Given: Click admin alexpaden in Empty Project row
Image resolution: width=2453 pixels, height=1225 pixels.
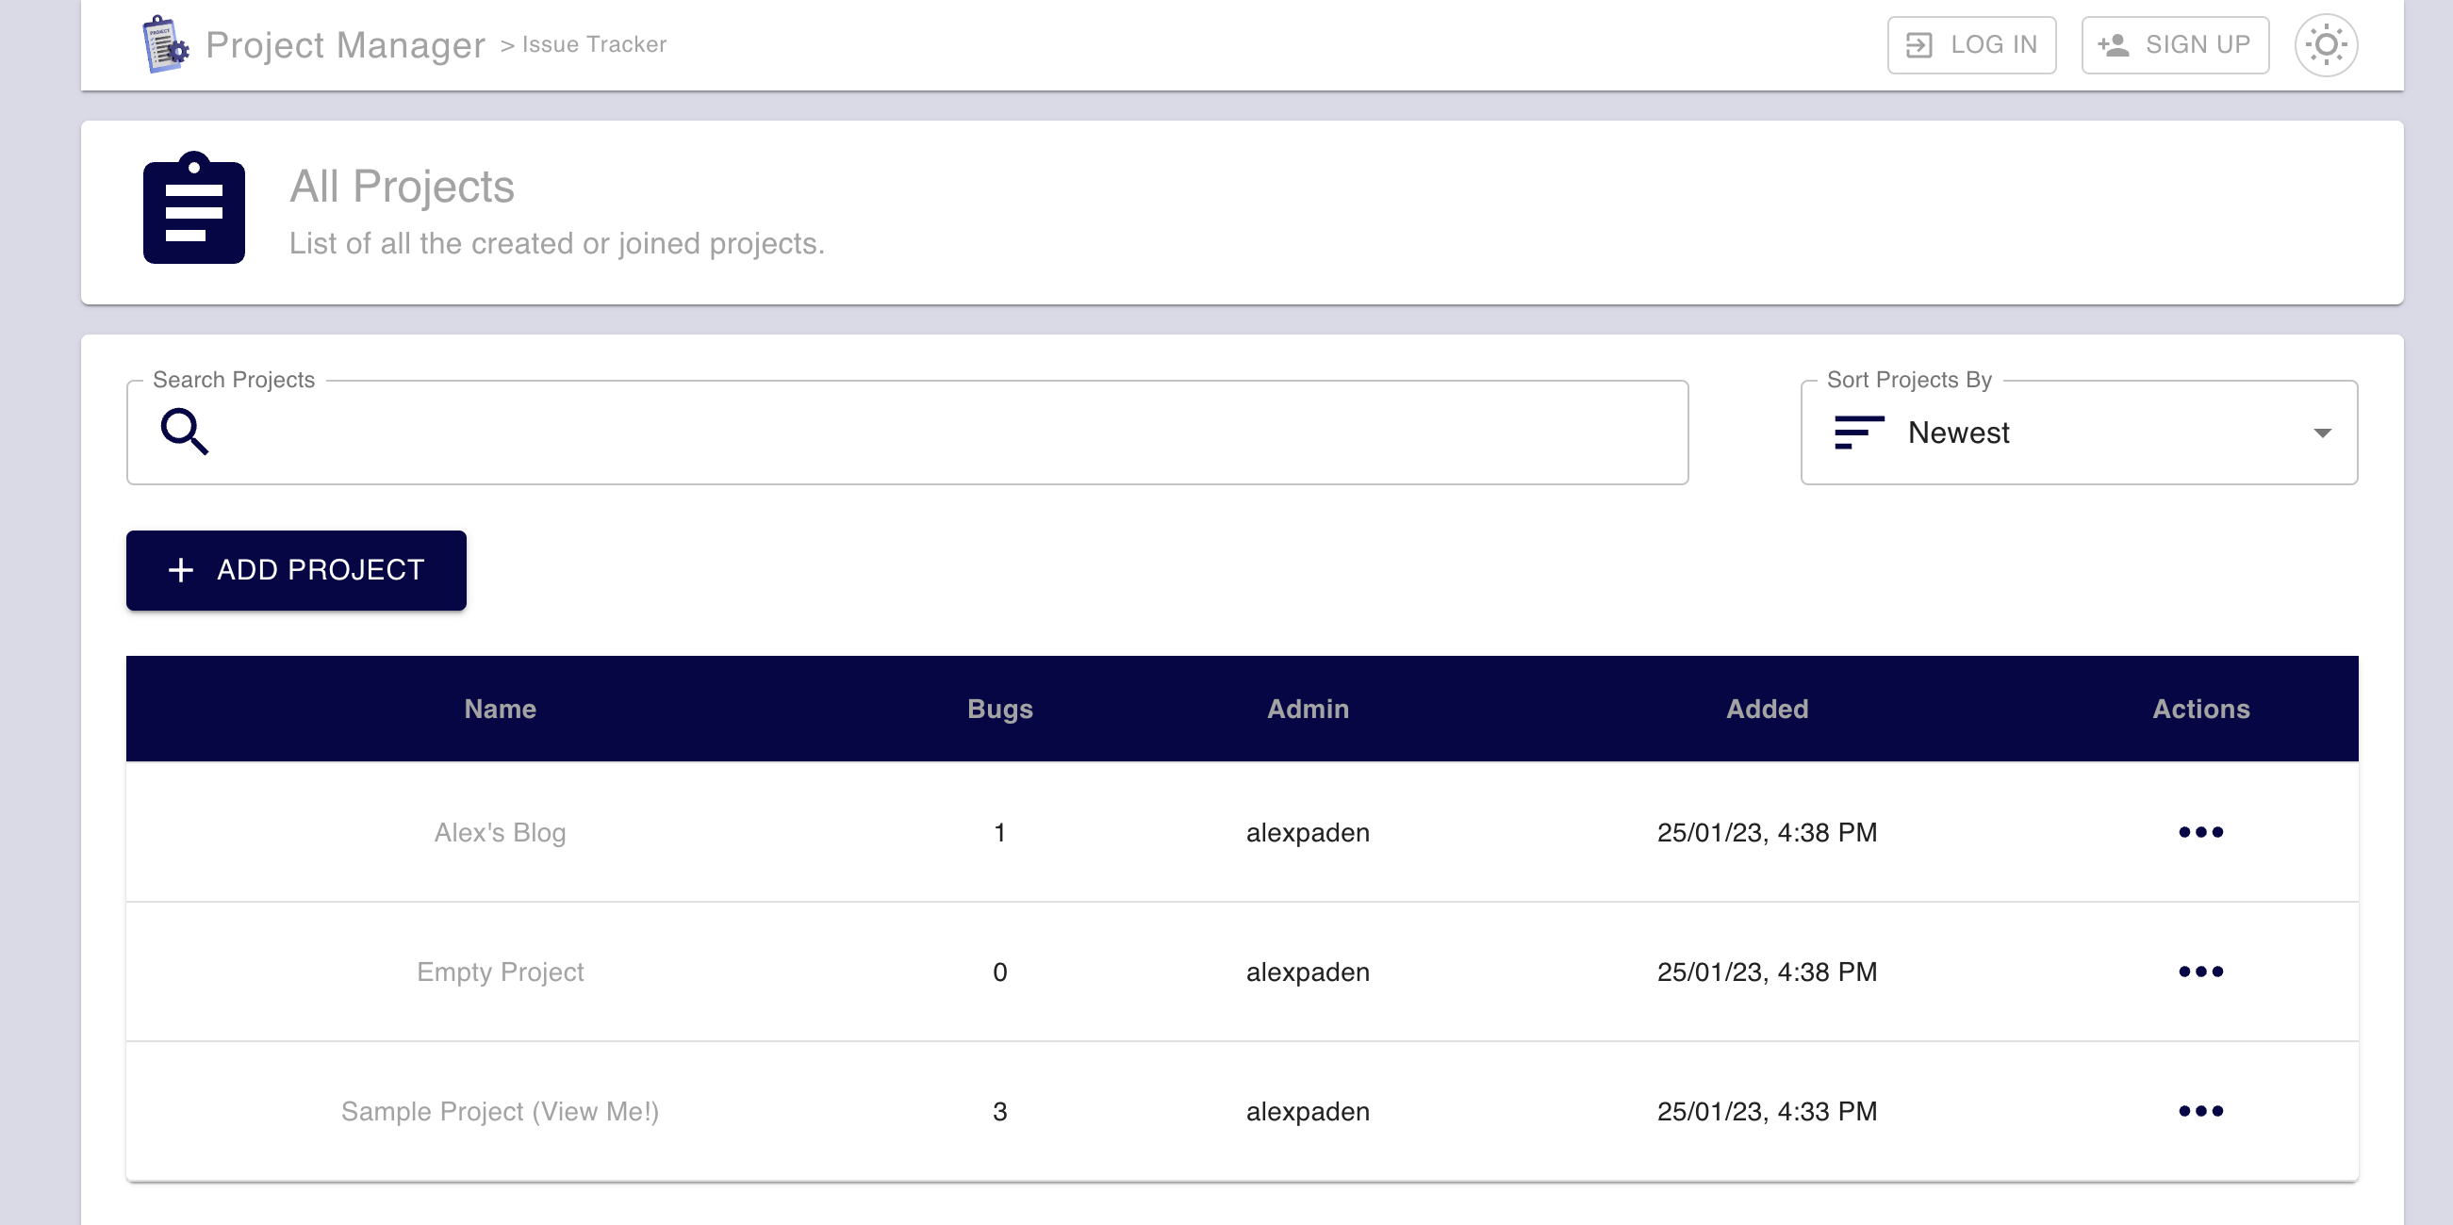Looking at the screenshot, I should (1308, 972).
